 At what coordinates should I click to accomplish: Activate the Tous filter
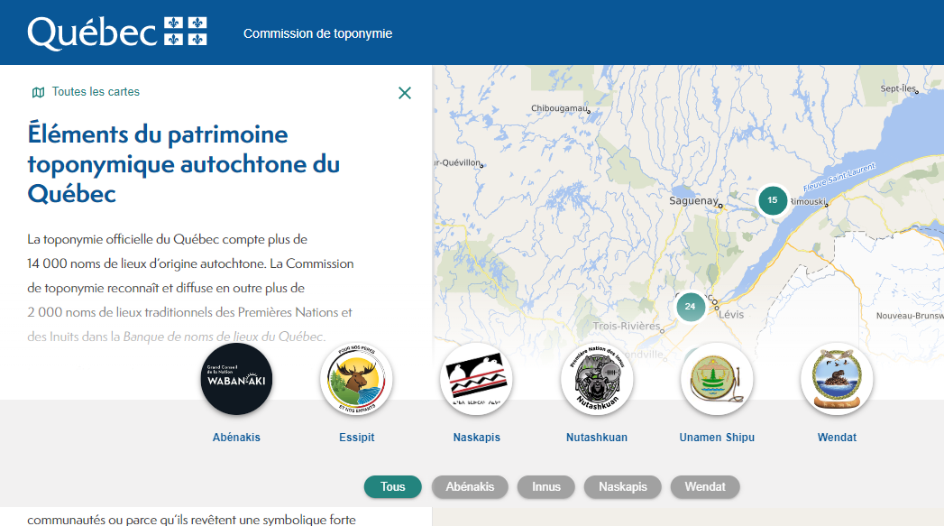(x=393, y=487)
